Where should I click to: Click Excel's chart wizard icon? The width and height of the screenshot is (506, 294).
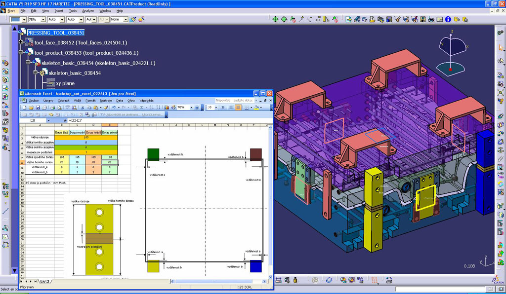[x=167, y=107]
